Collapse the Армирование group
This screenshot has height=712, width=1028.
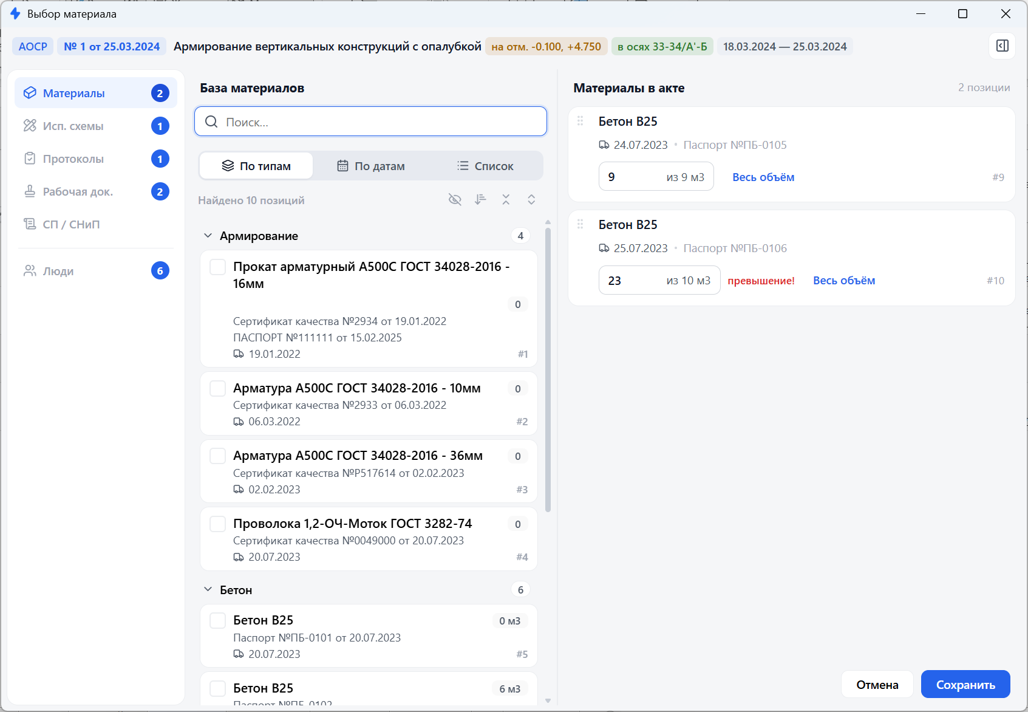[x=208, y=236]
